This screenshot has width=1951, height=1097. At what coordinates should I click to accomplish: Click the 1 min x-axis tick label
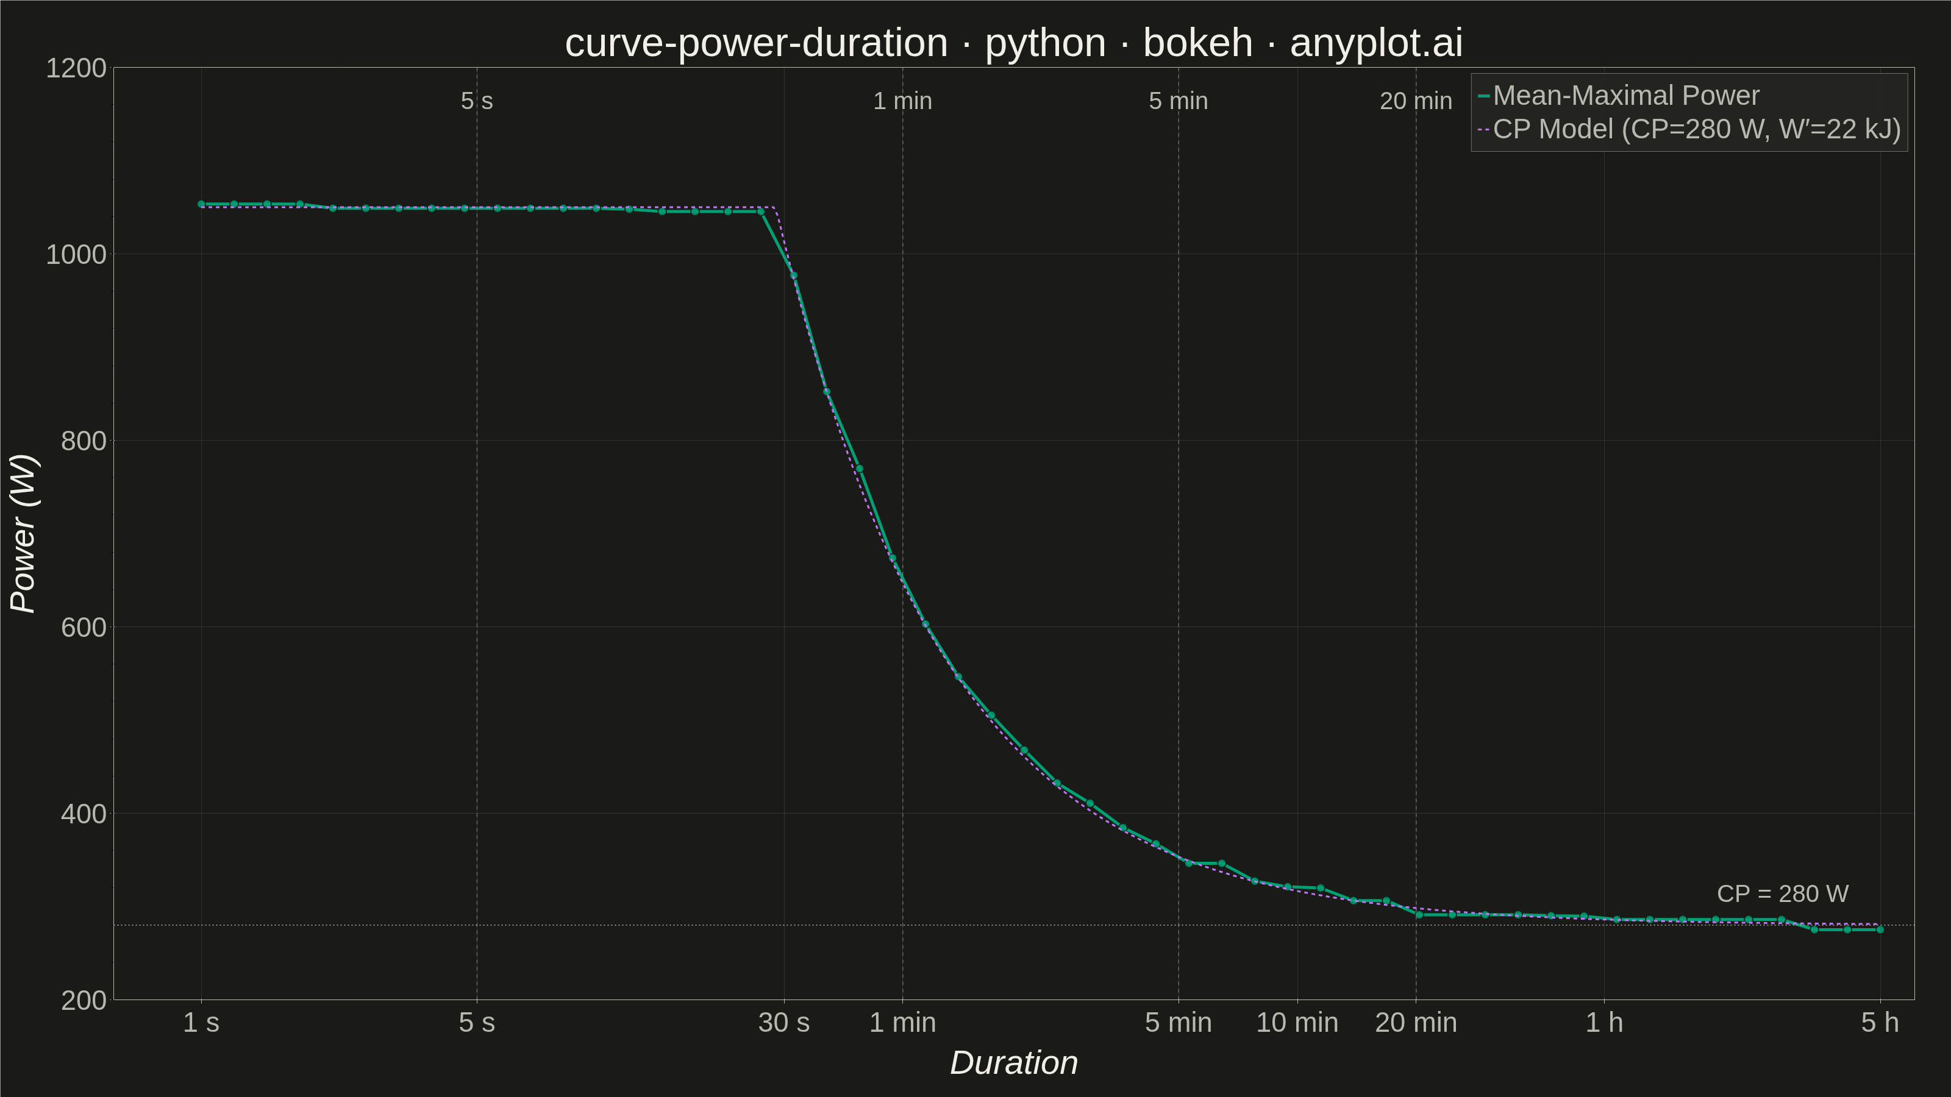pyautogui.click(x=902, y=1023)
